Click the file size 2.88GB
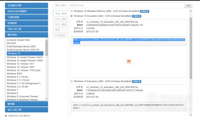Screen dimensions: 200x119 click(x=90, y=94)
